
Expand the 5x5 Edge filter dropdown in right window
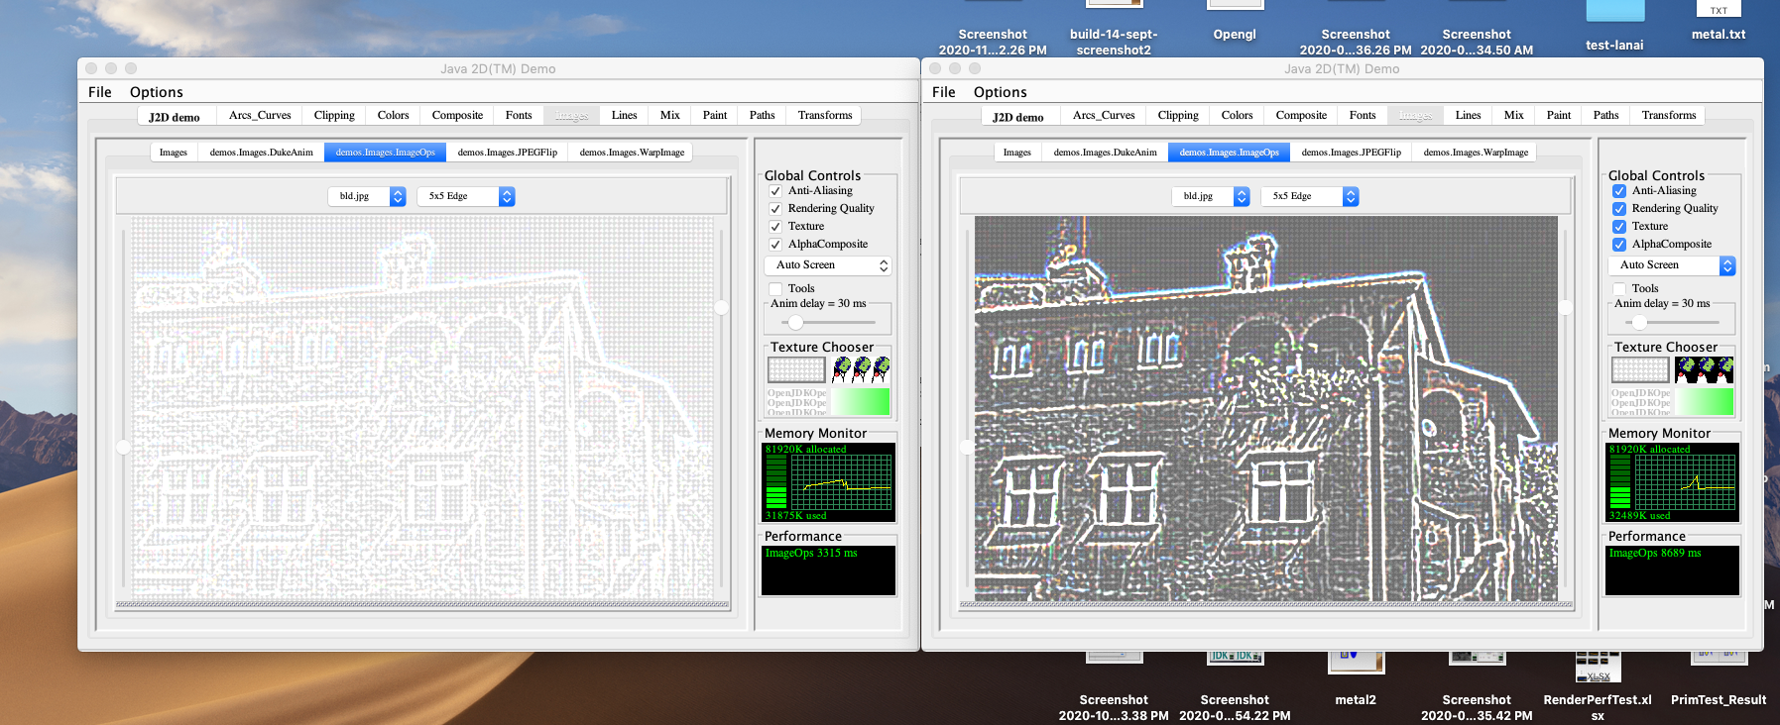pyautogui.click(x=1309, y=196)
